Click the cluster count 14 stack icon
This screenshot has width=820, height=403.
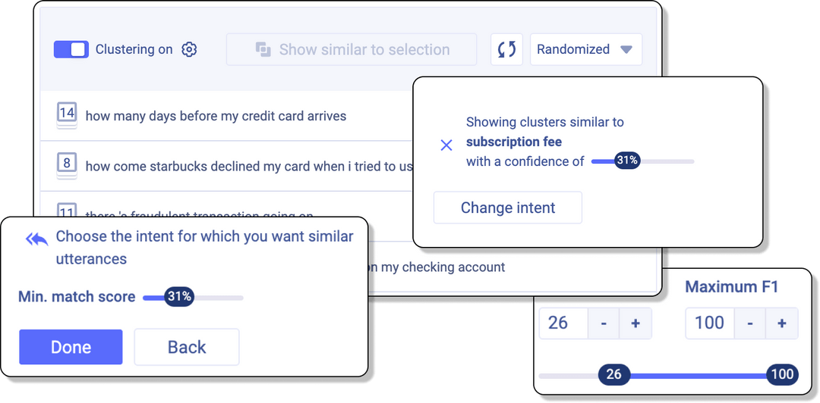coord(67,114)
